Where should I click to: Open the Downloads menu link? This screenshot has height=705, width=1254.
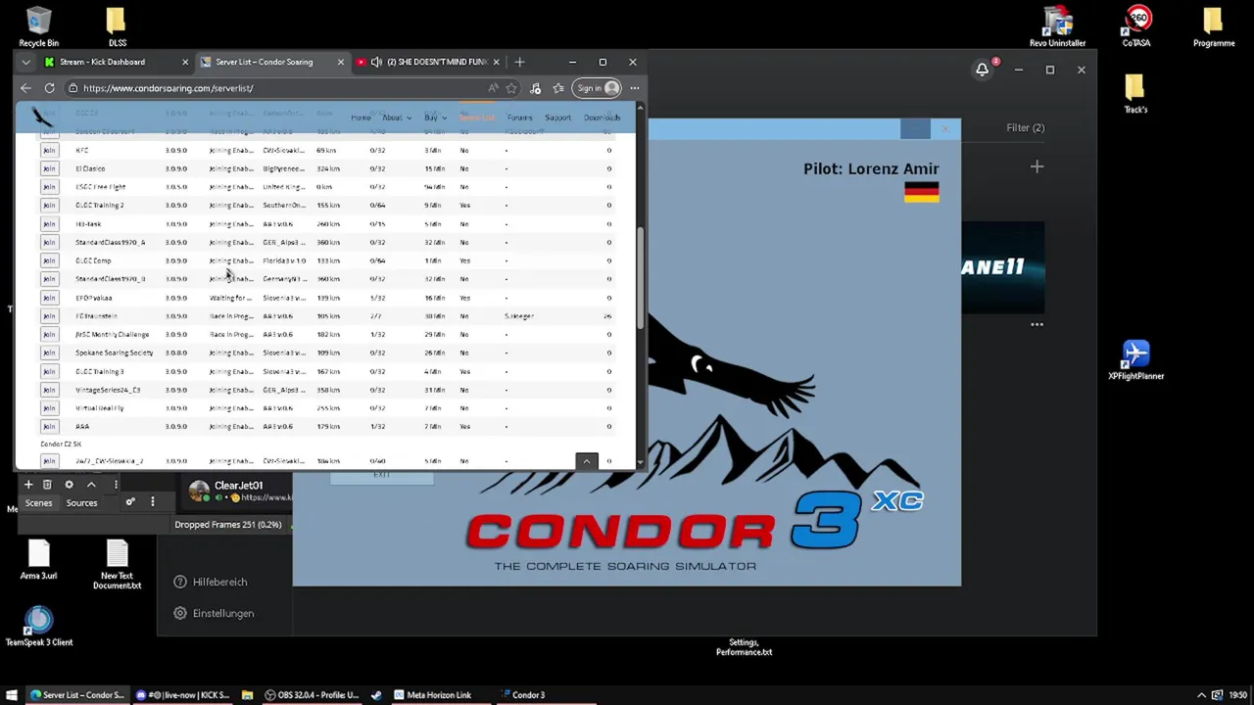point(602,117)
